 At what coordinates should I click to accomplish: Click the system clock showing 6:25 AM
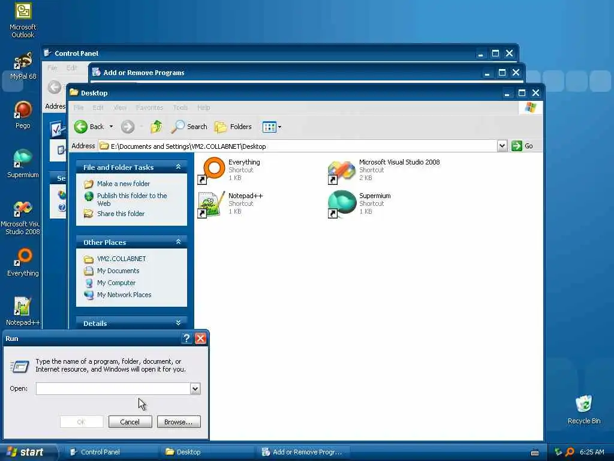point(592,452)
